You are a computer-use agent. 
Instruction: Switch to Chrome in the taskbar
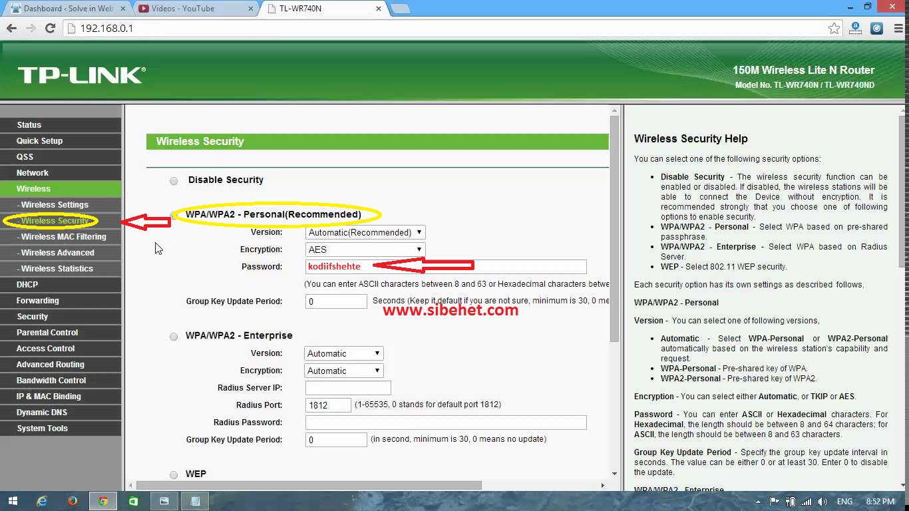103,501
